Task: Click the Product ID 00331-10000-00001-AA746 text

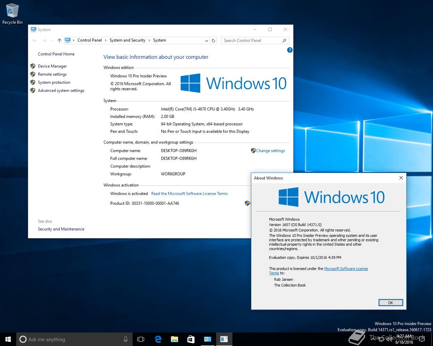Action: click(x=156, y=203)
